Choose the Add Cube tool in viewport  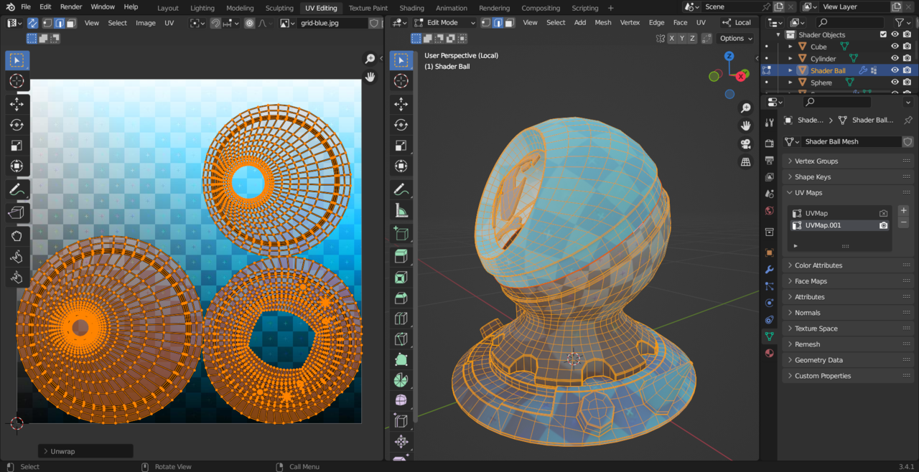(401, 234)
